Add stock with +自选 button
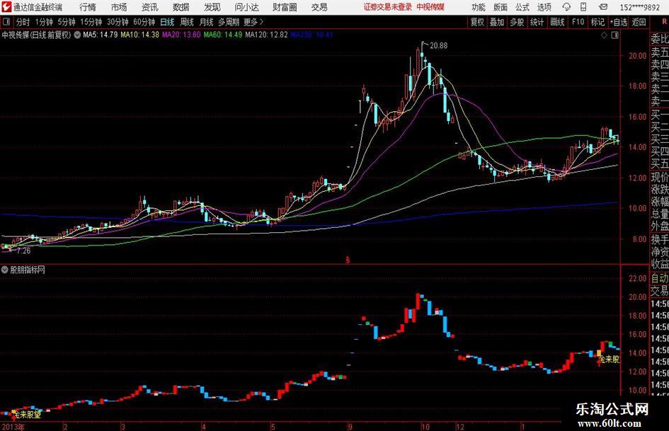 pos(618,22)
